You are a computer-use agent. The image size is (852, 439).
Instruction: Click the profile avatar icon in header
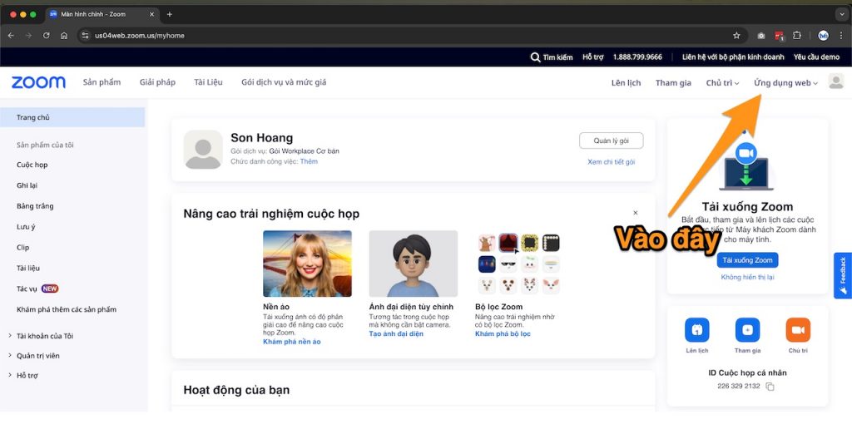[x=835, y=82]
